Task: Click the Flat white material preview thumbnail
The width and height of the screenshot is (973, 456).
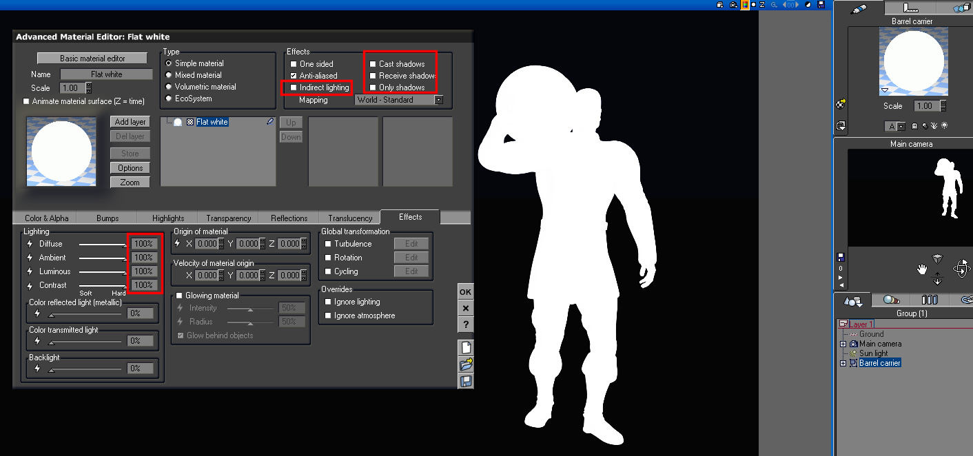Action: (x=61, y=152)
